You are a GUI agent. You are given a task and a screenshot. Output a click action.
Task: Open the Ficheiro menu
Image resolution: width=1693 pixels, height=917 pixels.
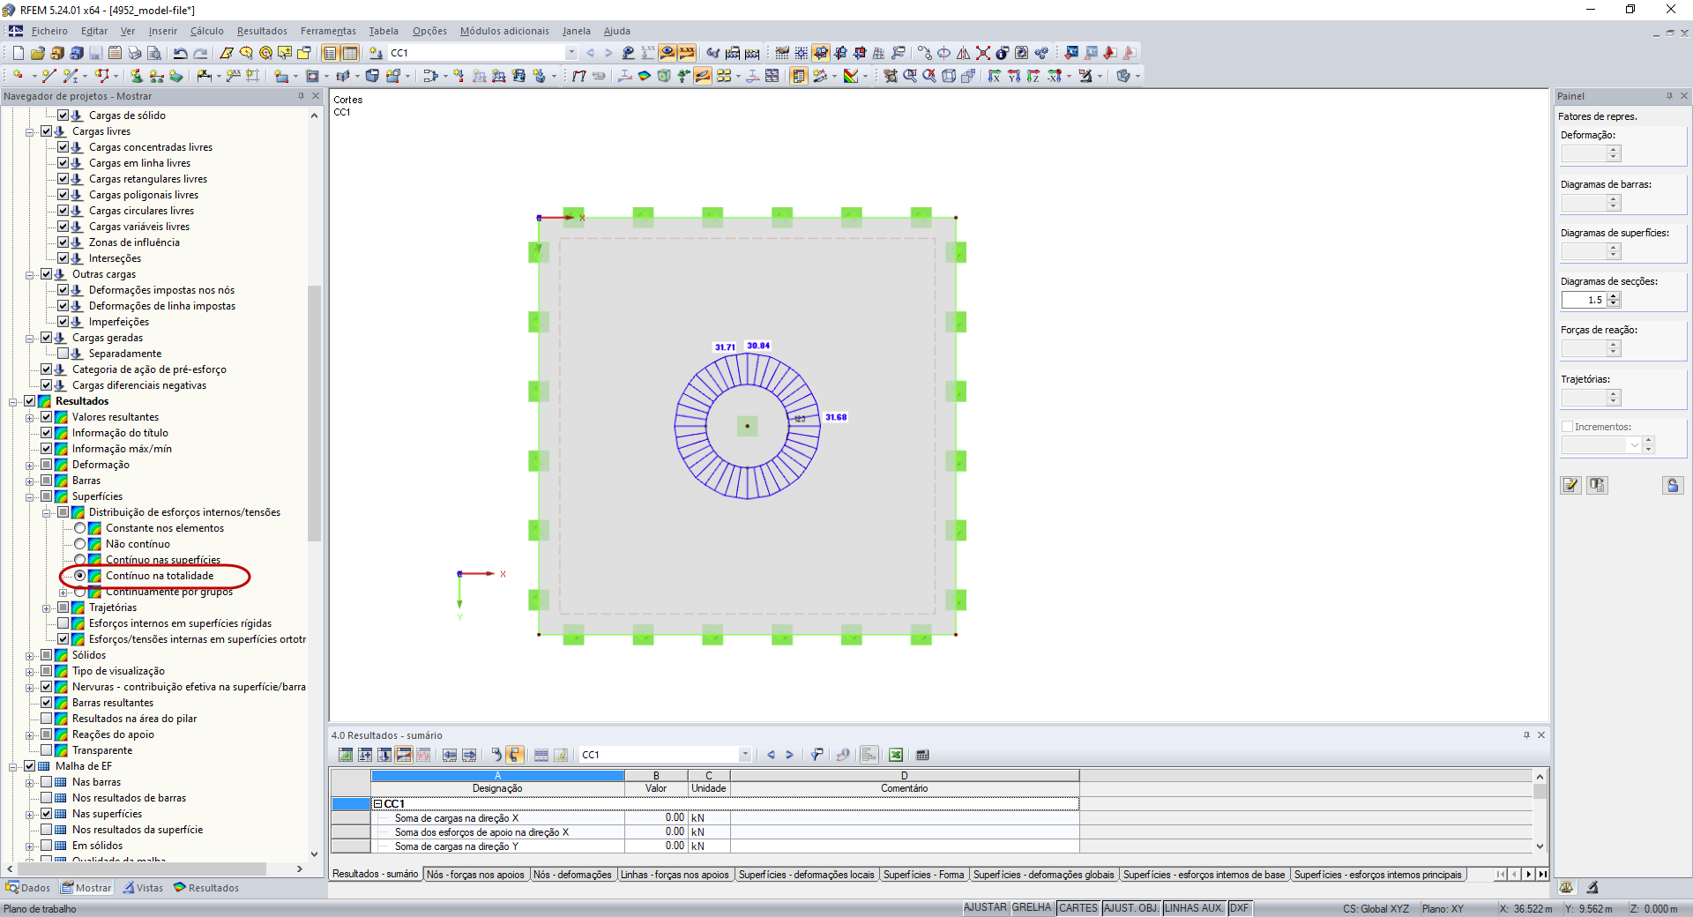tap(49, 31)
